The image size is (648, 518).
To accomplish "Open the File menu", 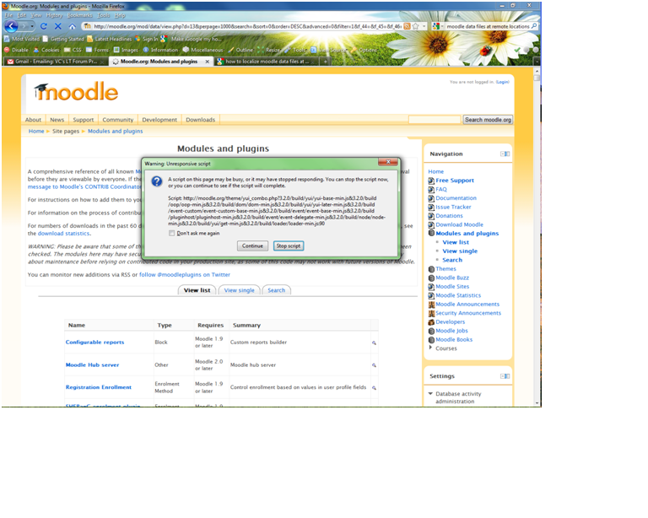I will pos(8,15).
